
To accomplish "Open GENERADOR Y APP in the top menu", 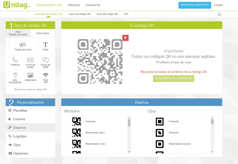I will coord(49,5).
